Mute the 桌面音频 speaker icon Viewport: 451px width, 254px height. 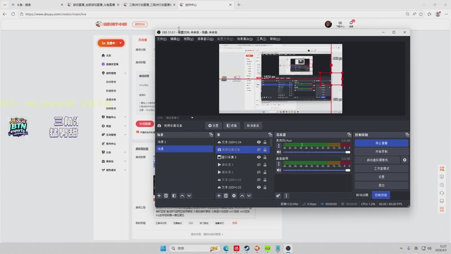tap(278, 170)
